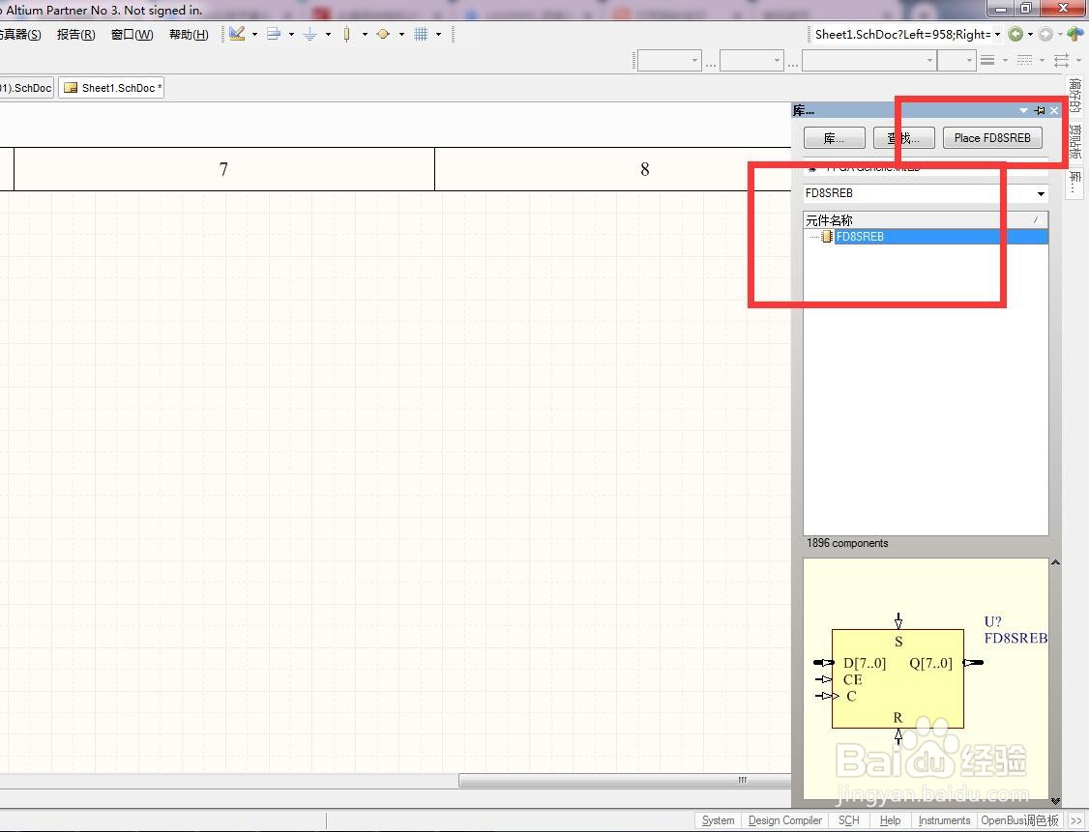Open the drawing utilities tool
Screen dimensions: 1089x832
237,33
